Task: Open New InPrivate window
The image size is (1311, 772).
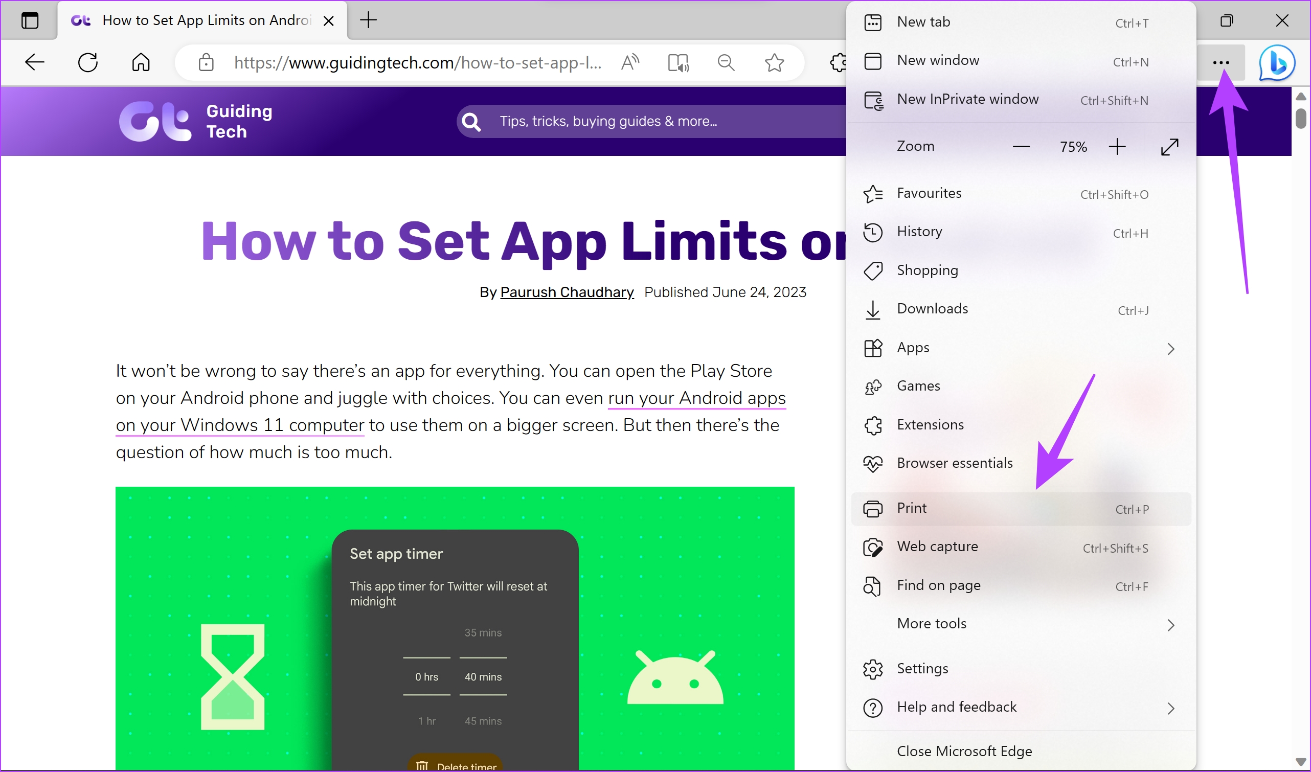Action: point(1021,99)
